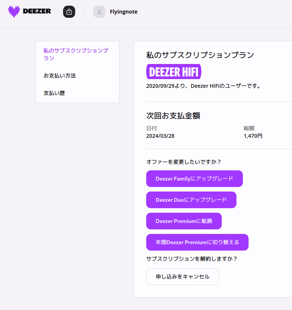Click 申し込みをキャンセル button
The height and width of the screenshot is (310, 292).
pyautogui.click(x=182, y=277)
